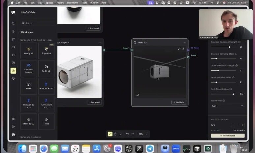The height and width of the screenshot is (153, 255).
Task: Run Model on the top image node
Action: point(93,28)
